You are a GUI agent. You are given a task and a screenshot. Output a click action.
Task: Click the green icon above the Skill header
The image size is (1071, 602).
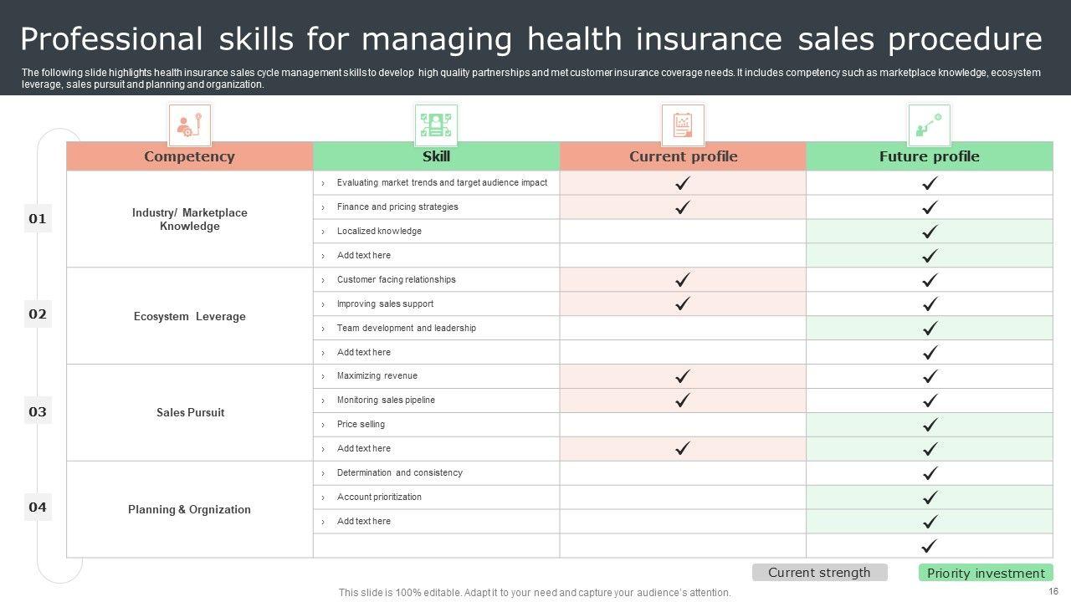pos(436,125)
